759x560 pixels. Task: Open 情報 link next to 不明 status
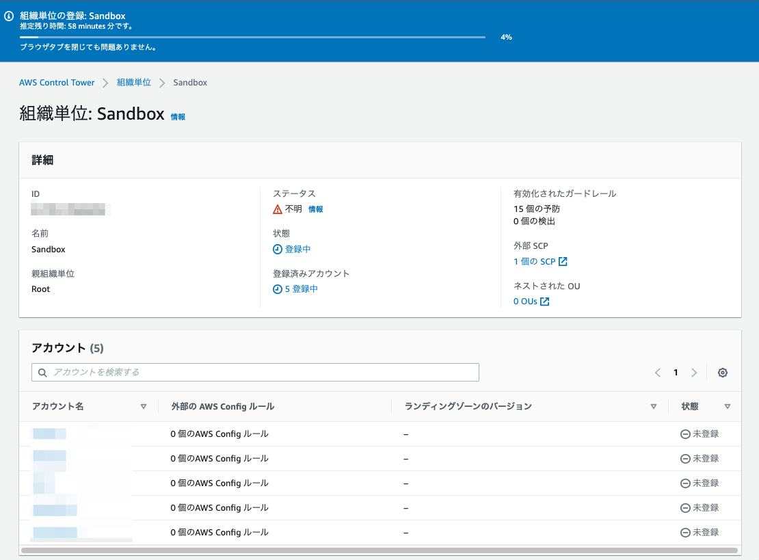coord(316,209)
